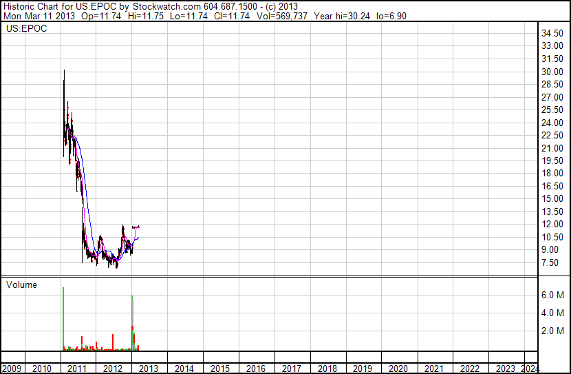Click the Vol=569,737 value in header

pyautogui.click(x=282, y=16)
